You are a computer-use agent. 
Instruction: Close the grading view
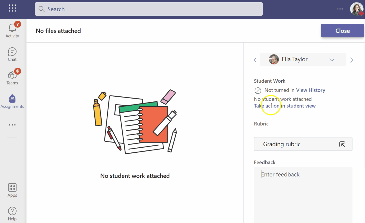(x=342, y=31)
